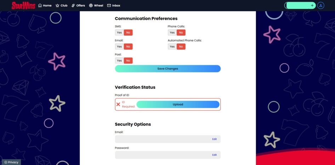Click Edit link for Password field
Viewport: 335px width, 165px height.
[215, 155]
